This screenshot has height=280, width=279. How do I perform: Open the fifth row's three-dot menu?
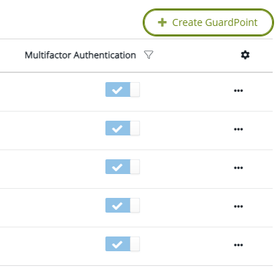point(238,245)
